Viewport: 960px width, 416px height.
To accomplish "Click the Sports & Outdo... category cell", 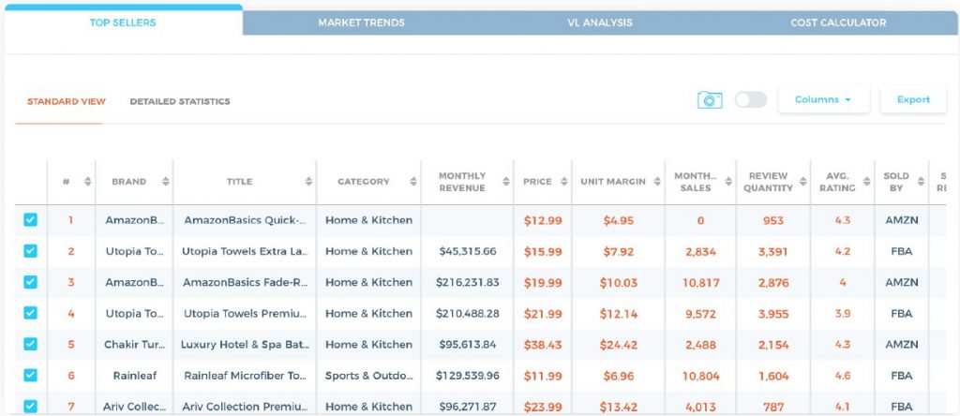I will (x=369, y=376).
